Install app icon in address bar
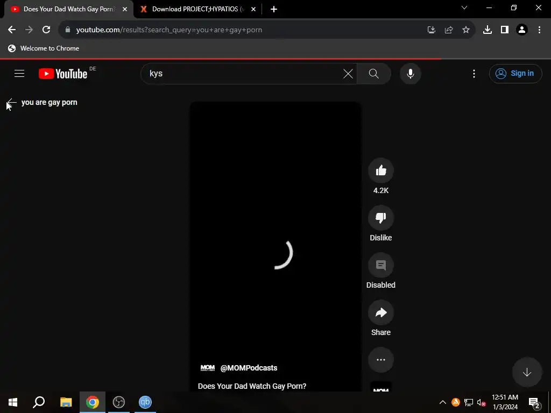Viewport: 551px width, 413px height. [x=432, y=30]
